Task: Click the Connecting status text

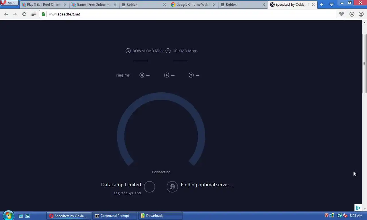Action: tap(161, 172)
